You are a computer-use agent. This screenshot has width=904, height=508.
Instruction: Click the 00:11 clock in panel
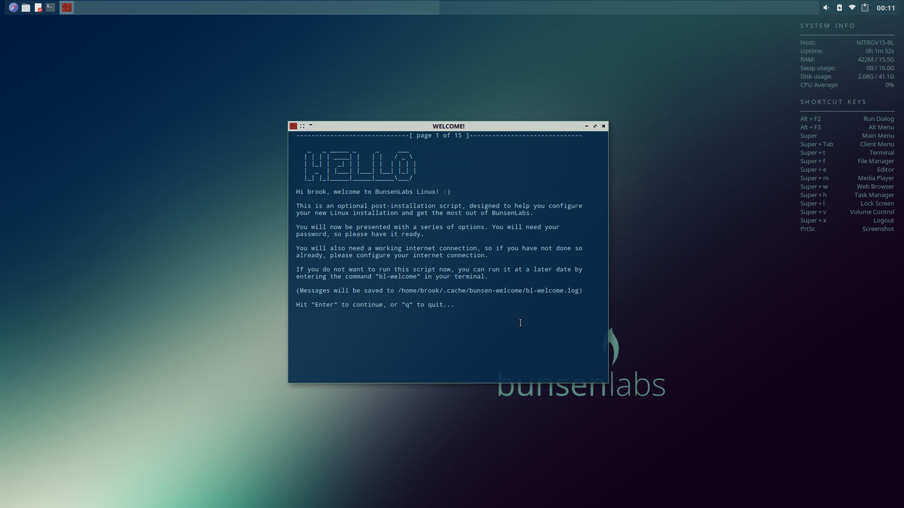tap(886, 8)
